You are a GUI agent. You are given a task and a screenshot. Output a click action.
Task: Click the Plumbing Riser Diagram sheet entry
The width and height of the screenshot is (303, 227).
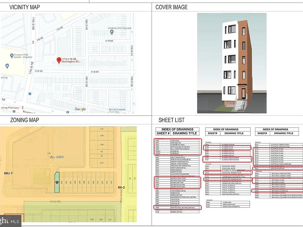(228, 160)
